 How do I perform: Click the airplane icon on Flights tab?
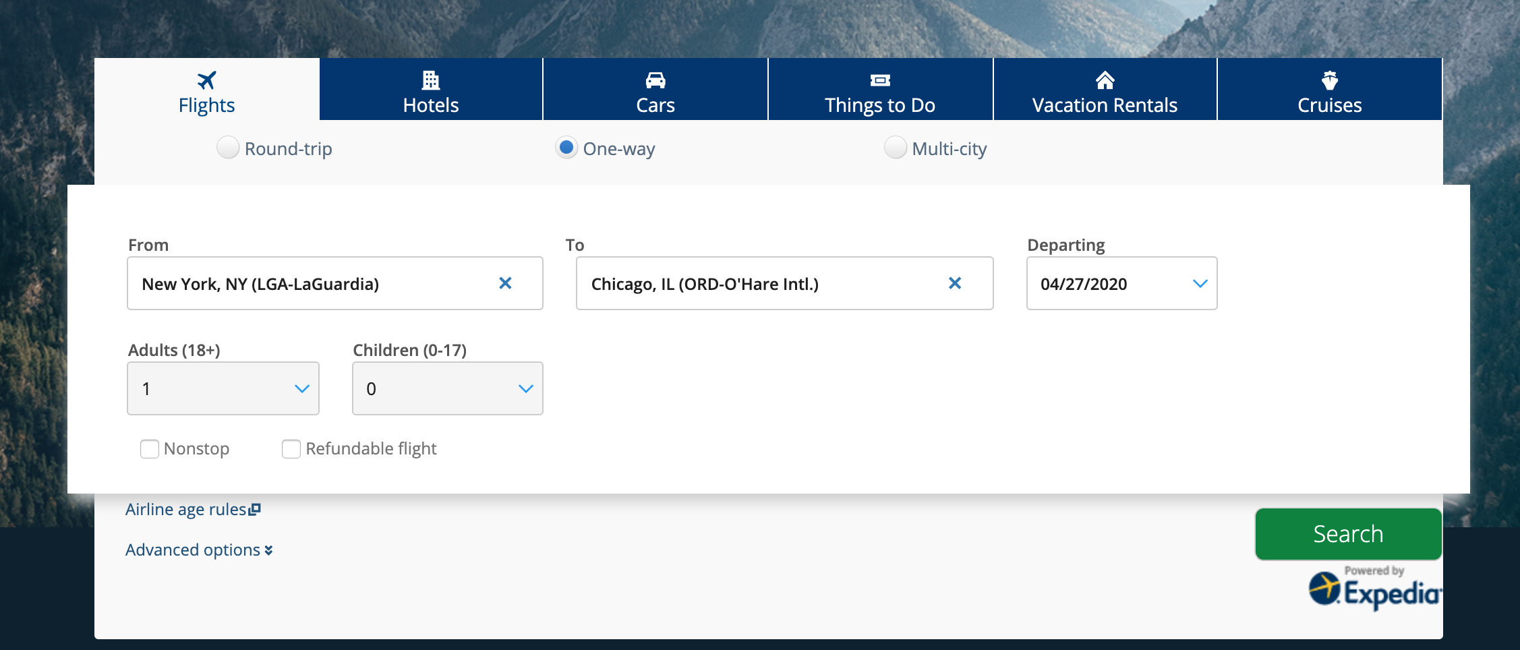206,80
